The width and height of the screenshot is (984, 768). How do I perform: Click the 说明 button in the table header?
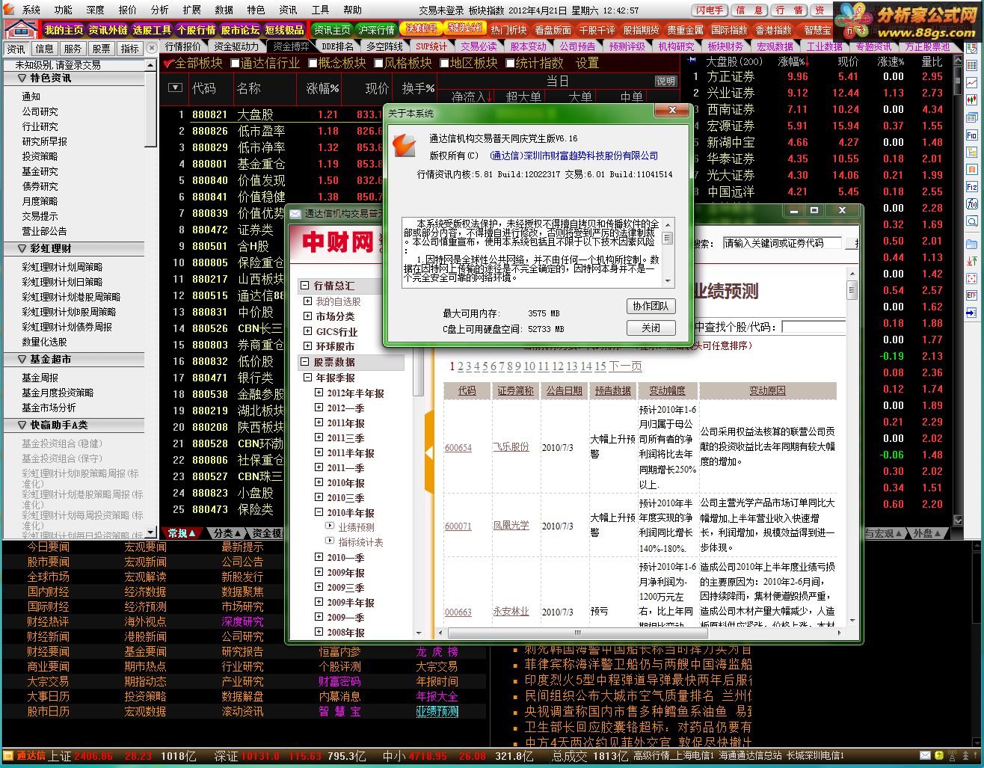click(665, 81)
